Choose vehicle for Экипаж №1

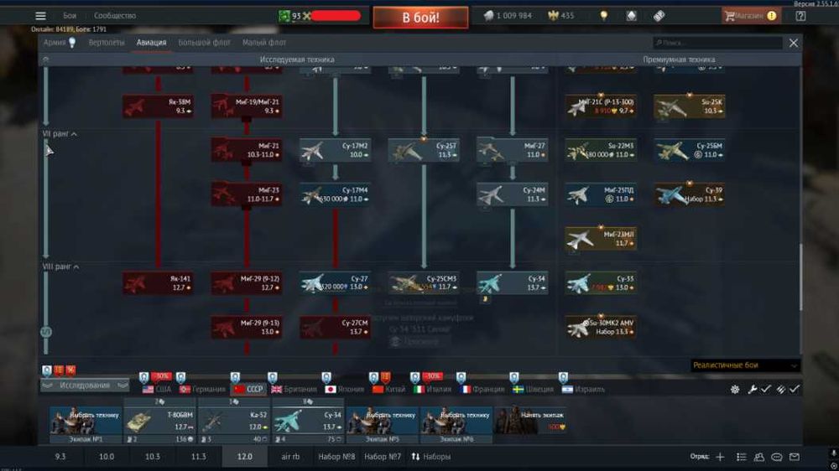[86, 422]
